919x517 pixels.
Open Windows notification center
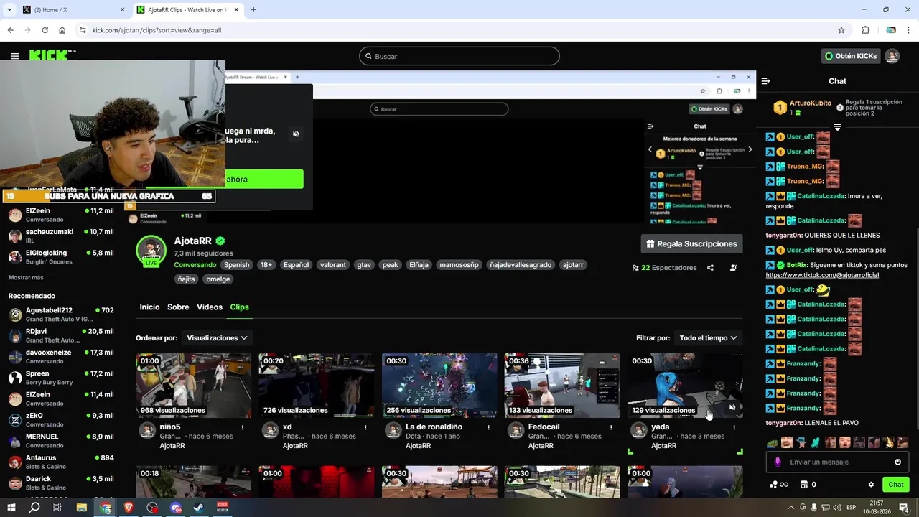pos(904,508)
